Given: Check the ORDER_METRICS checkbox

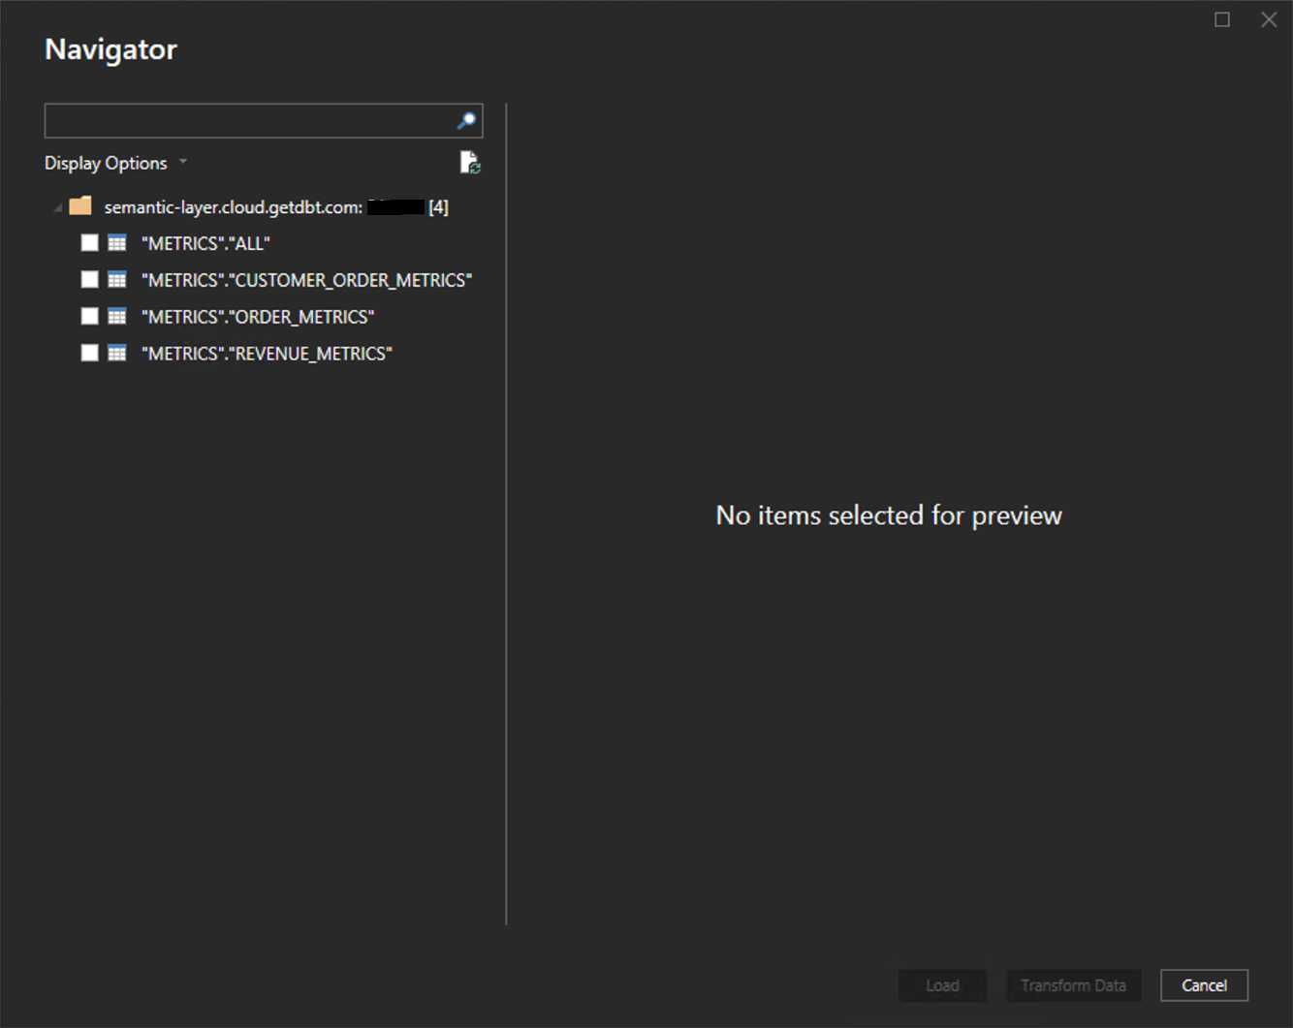Looking at the screenshot, I should [89, 316].
